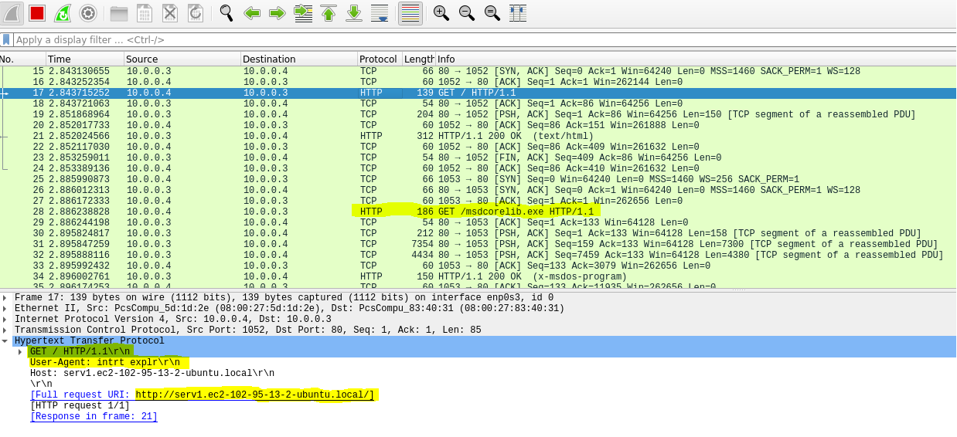Select packet 16 at time 2.843252354

click(x=478, y=82)
